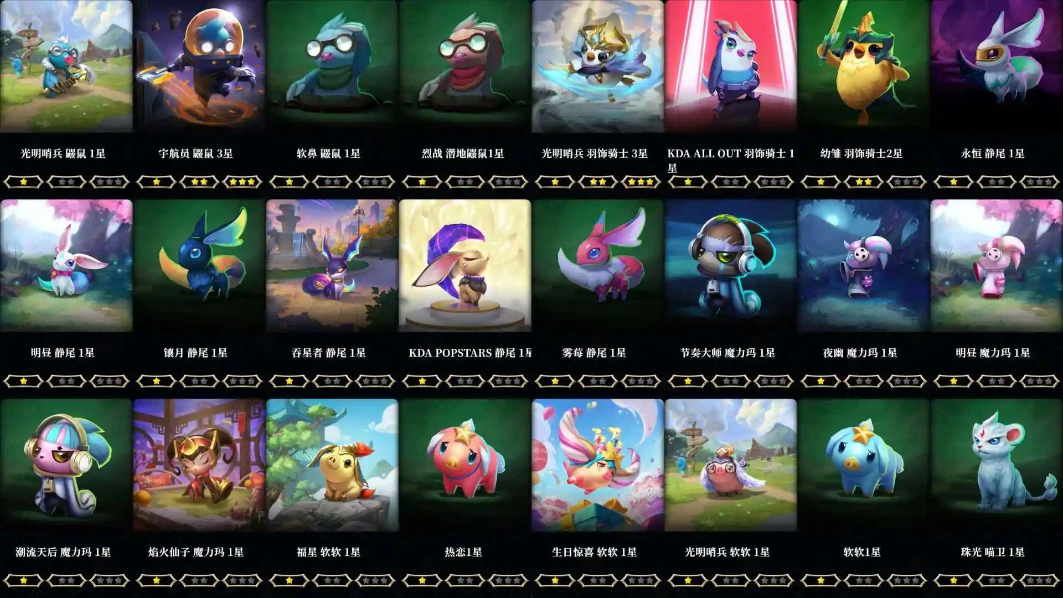Pick the 生日惊喜 软软 1星 artwork

coord(598,465)
